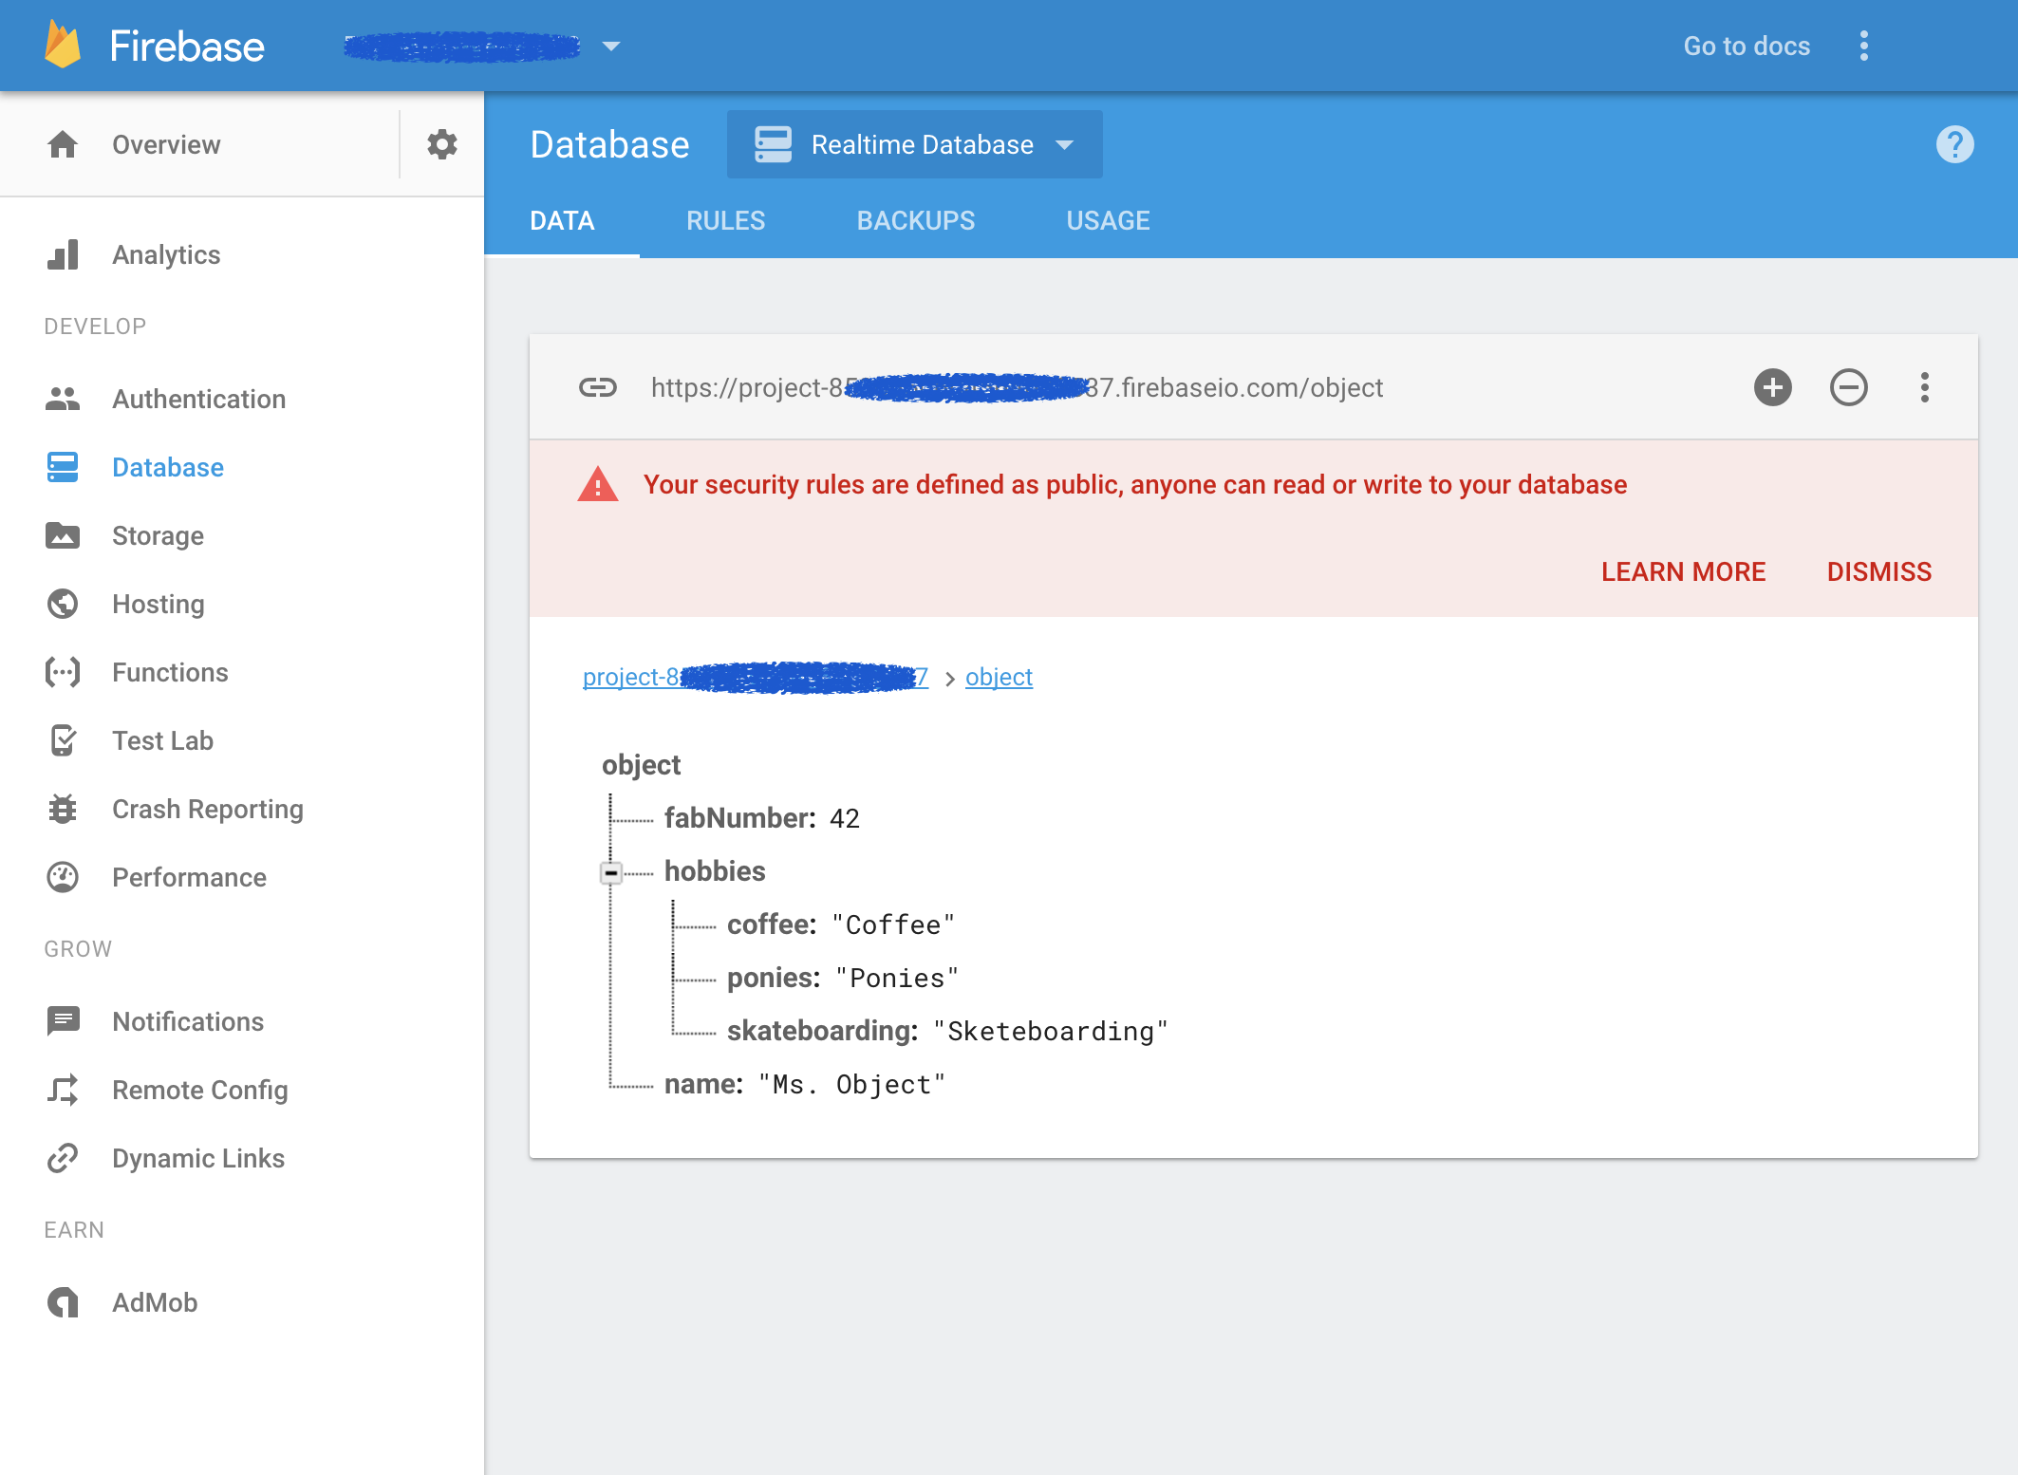The height and width of the screenshot is (1475, 2018).
Task: Select the fabNumber key
Action: 739,817
